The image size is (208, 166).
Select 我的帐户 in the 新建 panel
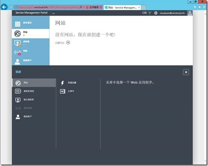[x=34, y=116]
